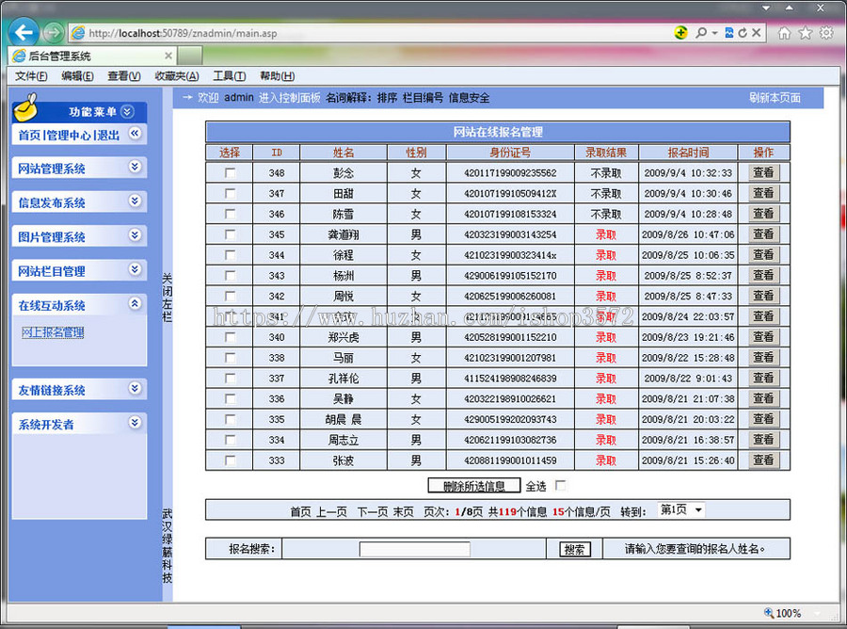Click the double-arrow icon beside 首页|管理中心|退出
847x629 pixels.
click(x=135, y=133)
